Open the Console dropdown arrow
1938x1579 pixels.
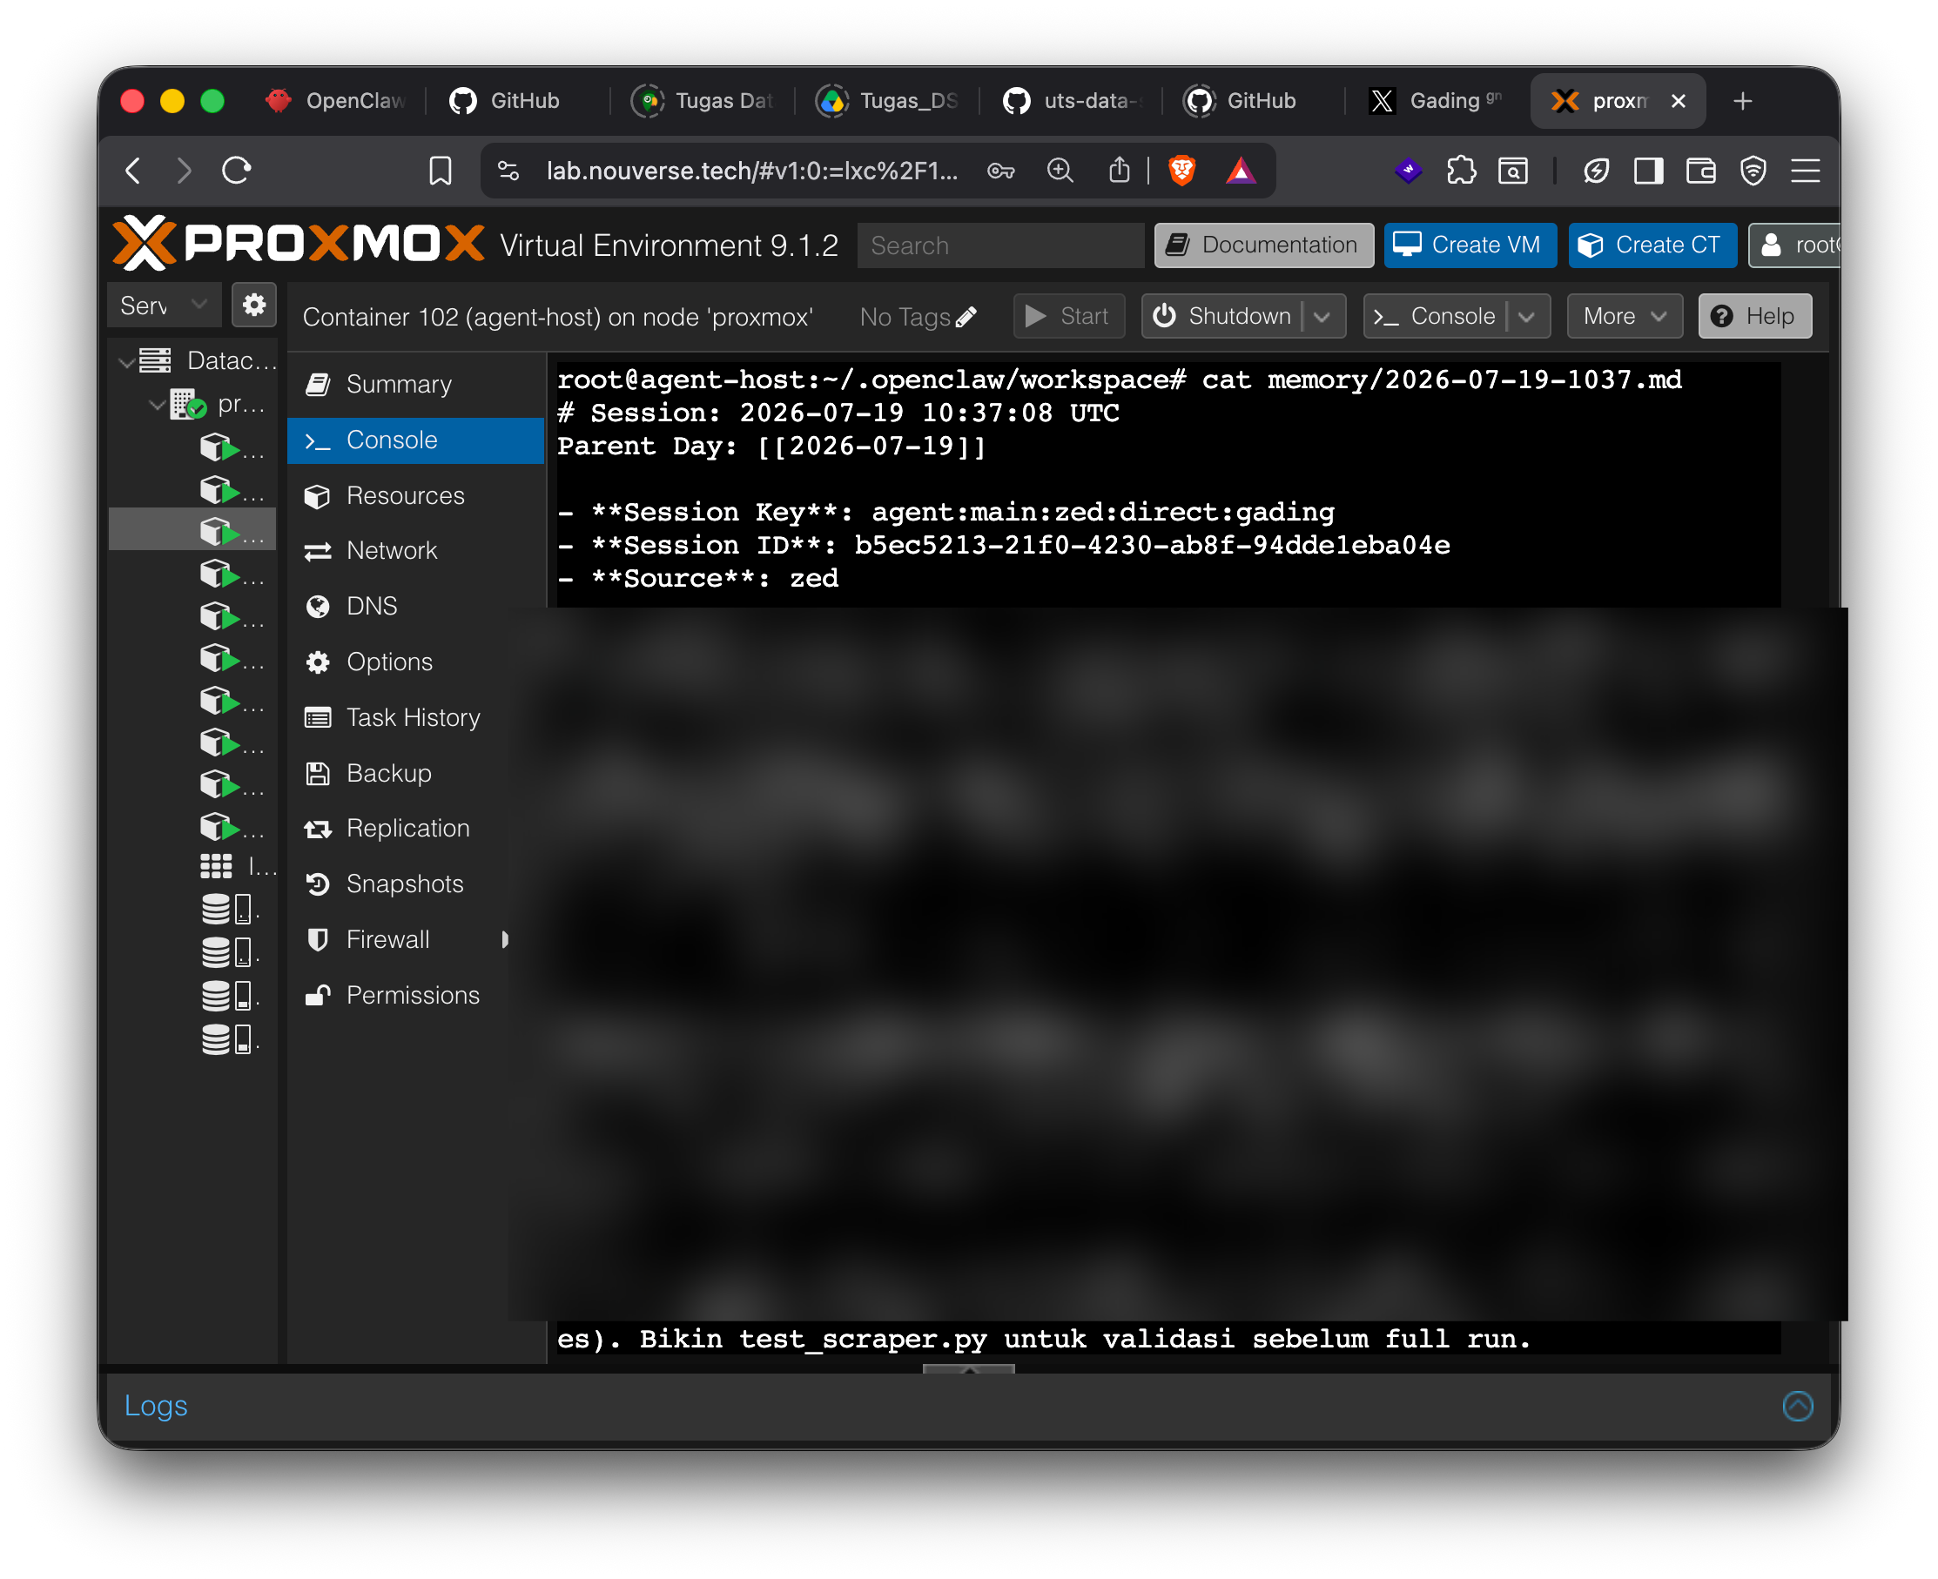pyautogui.click(x=1527, y=316)
